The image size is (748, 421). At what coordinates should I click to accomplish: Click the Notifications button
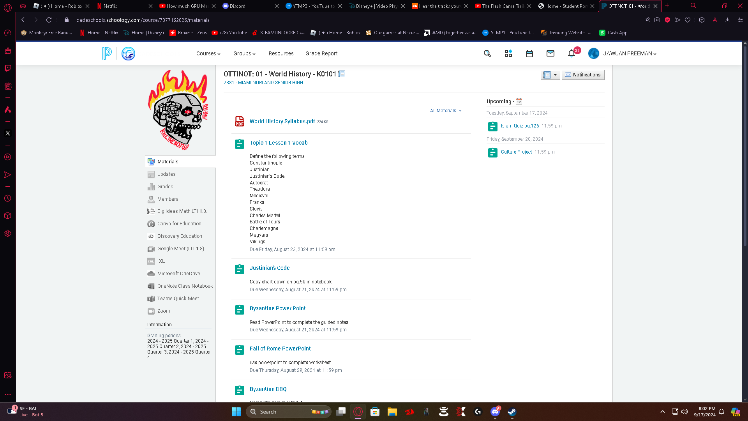pyautogui.click(x=583, y=75)
